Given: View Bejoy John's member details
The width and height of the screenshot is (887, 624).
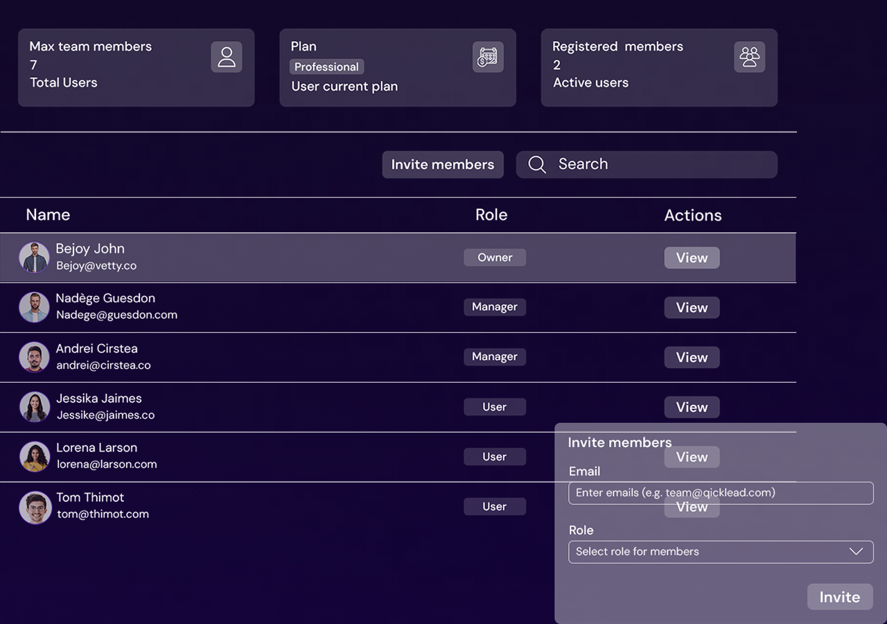Looking at the screenshot, I should (692, 258).
